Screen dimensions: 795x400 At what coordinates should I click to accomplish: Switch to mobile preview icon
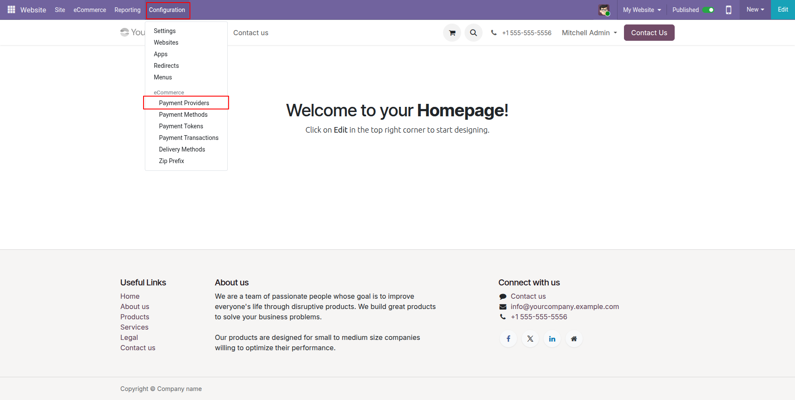pyautogui.click(x=728, y=10)
